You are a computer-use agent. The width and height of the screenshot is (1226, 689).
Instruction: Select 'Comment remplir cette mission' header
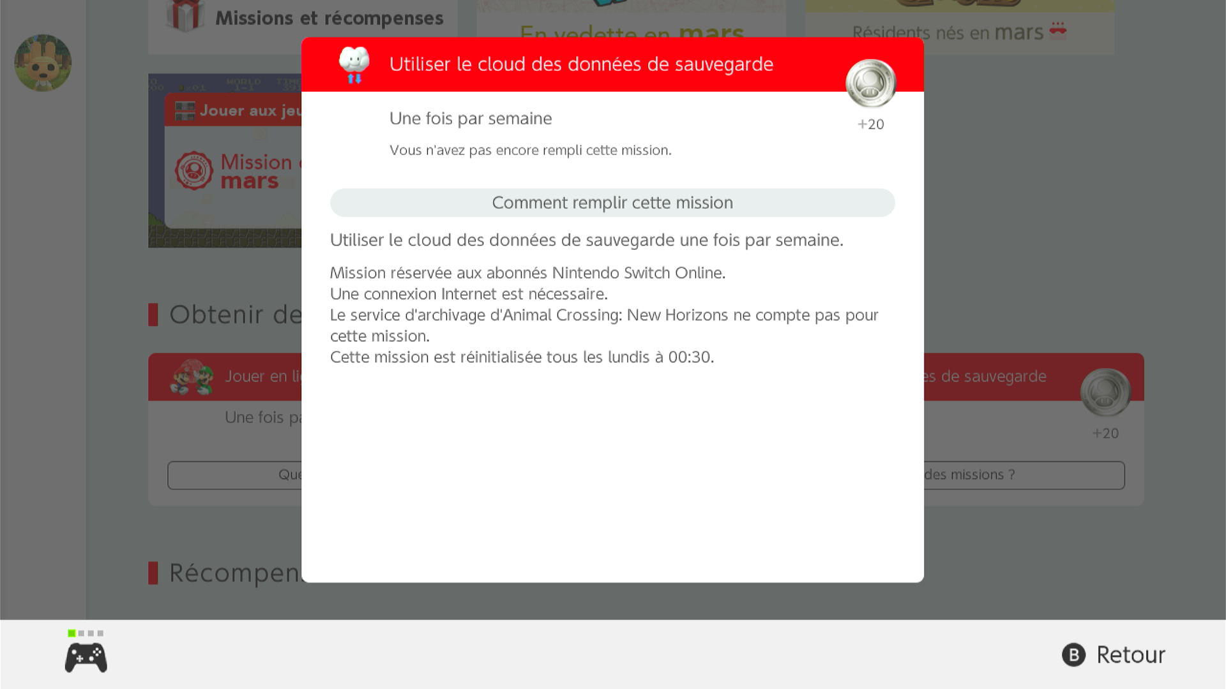(612, 203)
